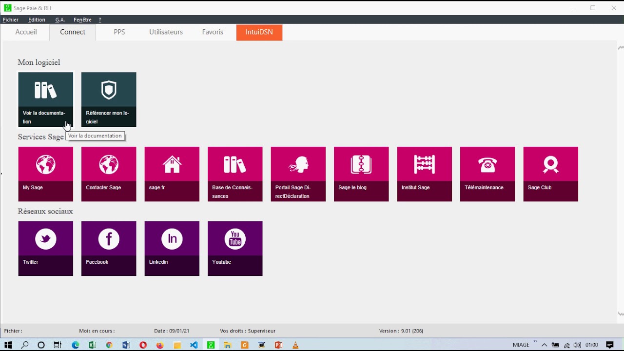Click the volume icon in tray

pos(578,345)
